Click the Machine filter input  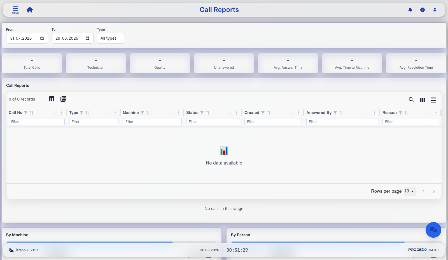[x=152, y=122]
